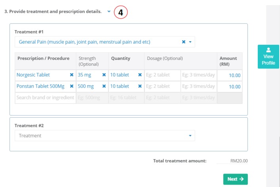Click Norgesic dosage times per day field

tap(198, 75)
